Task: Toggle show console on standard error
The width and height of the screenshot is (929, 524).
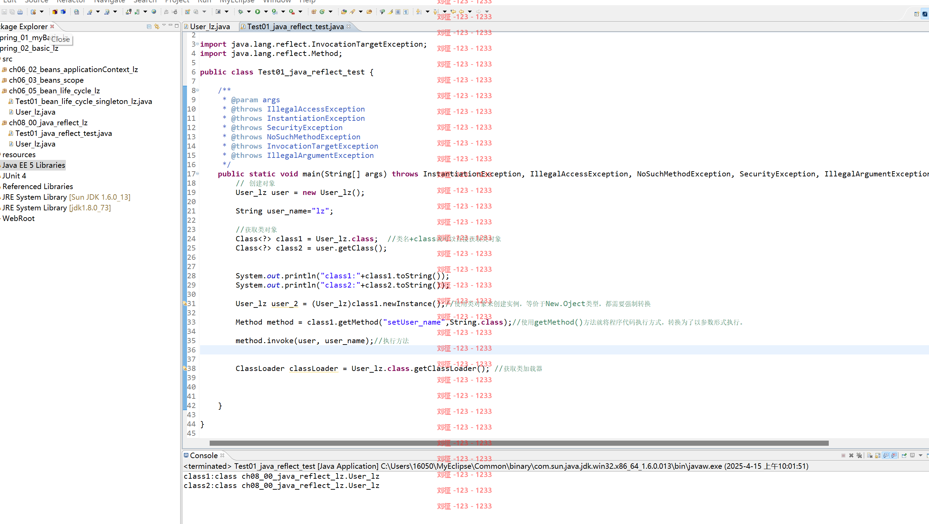Action: click(x=894, y=455)
